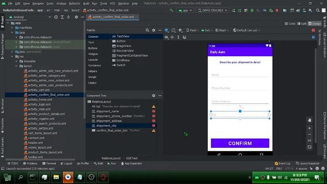Open activity_login.xml in project tree
Image resolution: width=327 pixels, height=184 pixels.
pyautogui.click(x=39, y=104)
